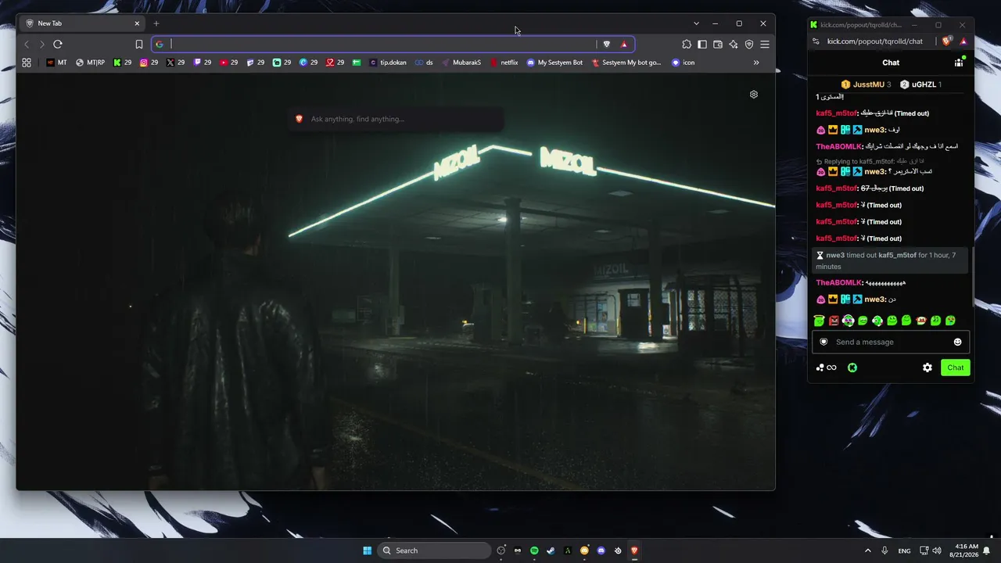Open the Sestyem My bot go... bookmark

click(x=627, y=63)
